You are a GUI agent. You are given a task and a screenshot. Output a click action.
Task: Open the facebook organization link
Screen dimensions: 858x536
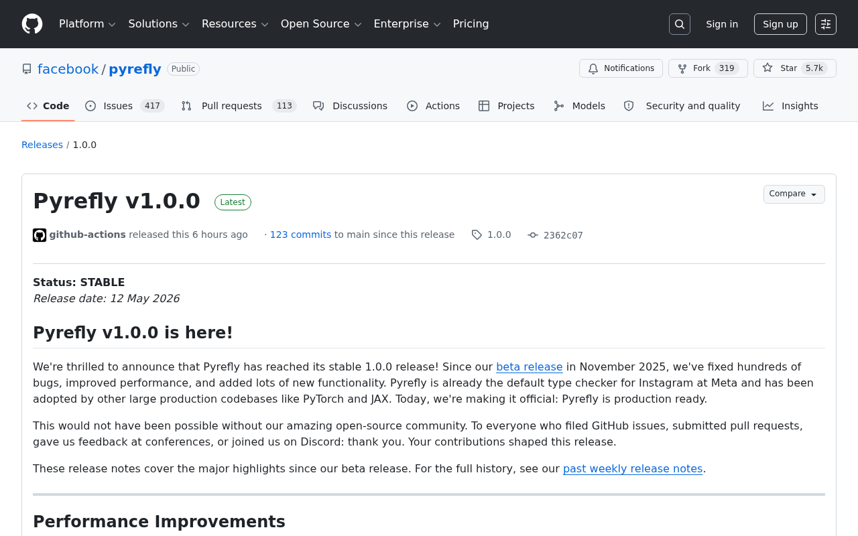click(x=68, y=69)
